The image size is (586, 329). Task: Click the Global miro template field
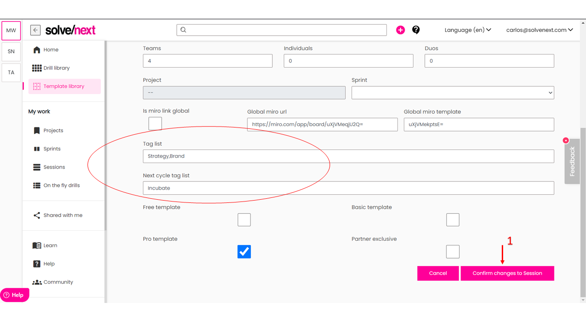click(479, 124)
